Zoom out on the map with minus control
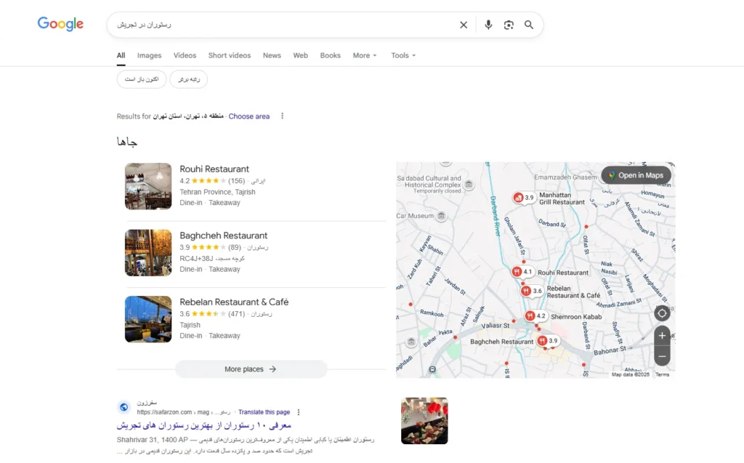Screen dimensions: 744x463 coord(662,355)
